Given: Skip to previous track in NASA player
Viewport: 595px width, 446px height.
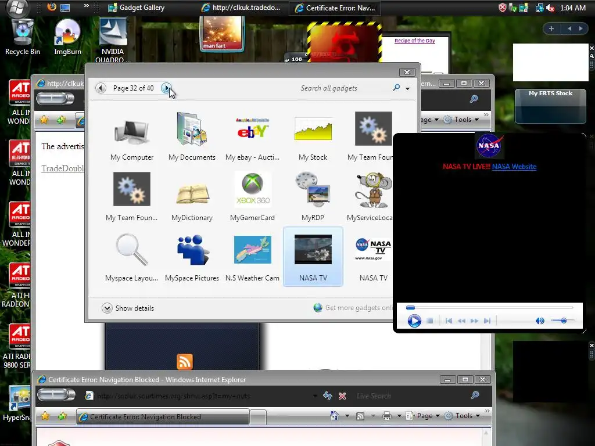Looking at the screenshot, I should pos(449,321).
